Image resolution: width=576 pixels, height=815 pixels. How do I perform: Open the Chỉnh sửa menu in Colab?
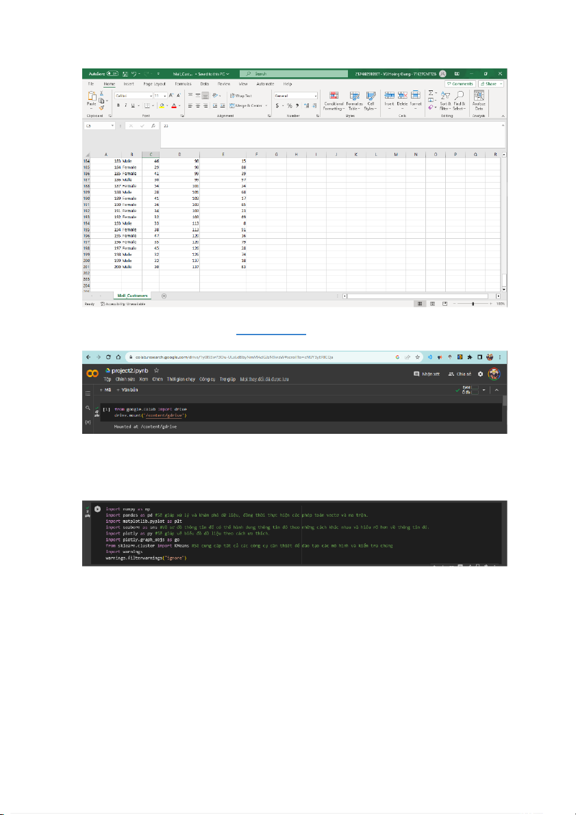(x=125, y=379)
